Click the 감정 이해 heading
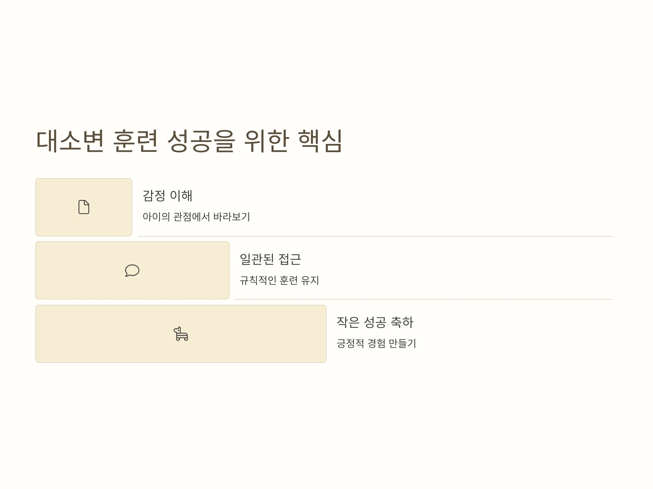Viewport: 653px width, 489px height. 167,196
